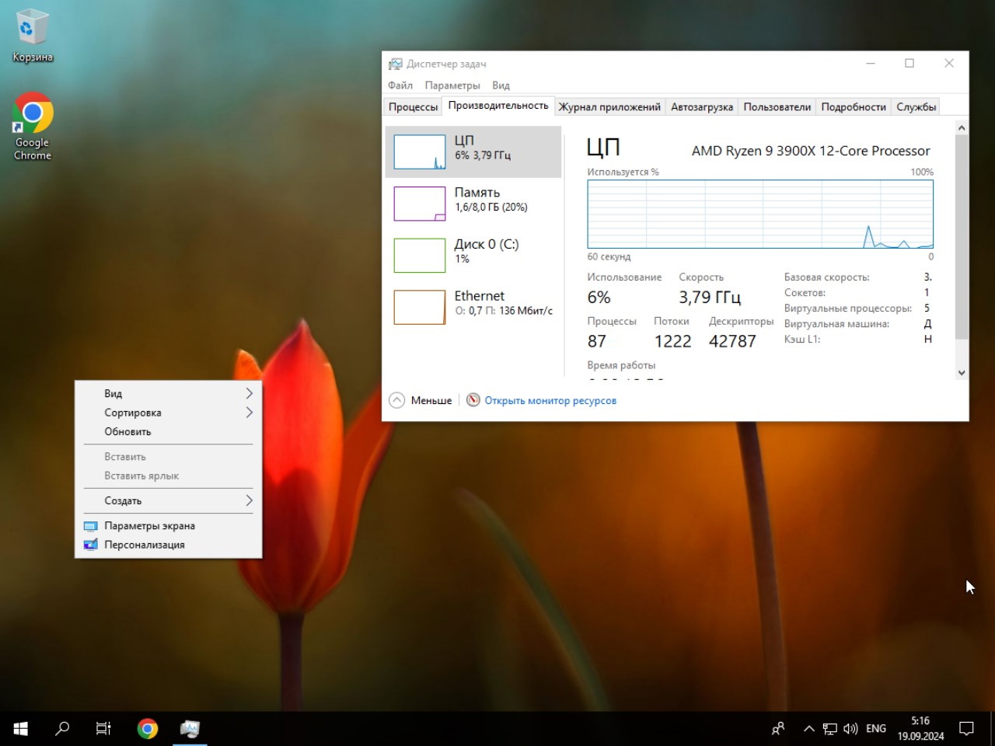The height and width of the screenshot is (746, 995).
Task: Collapse Task Manager with the Меньше button
Action: tap(421, 400)
